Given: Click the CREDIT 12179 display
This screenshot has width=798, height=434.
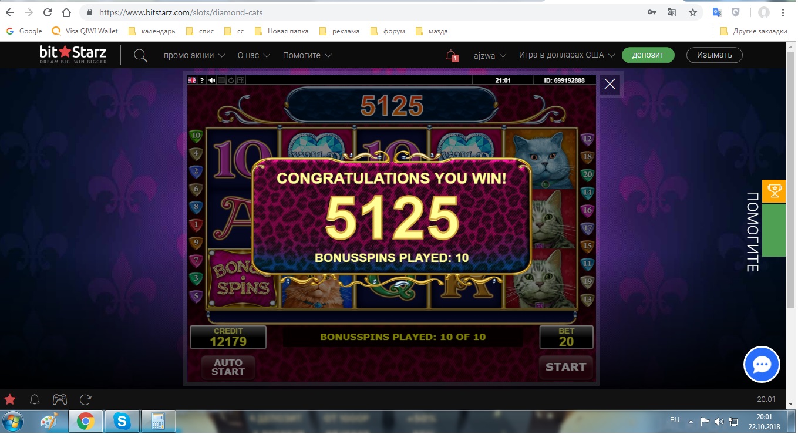Looking at the screenshot, I should [x=228, y=337].
